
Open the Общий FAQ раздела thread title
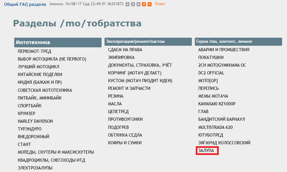(x=25, y=4)
